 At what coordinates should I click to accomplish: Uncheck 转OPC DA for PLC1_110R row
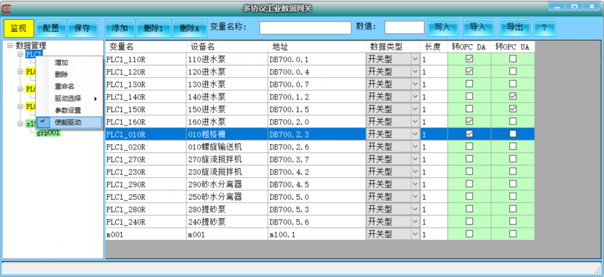coord(469,59)
